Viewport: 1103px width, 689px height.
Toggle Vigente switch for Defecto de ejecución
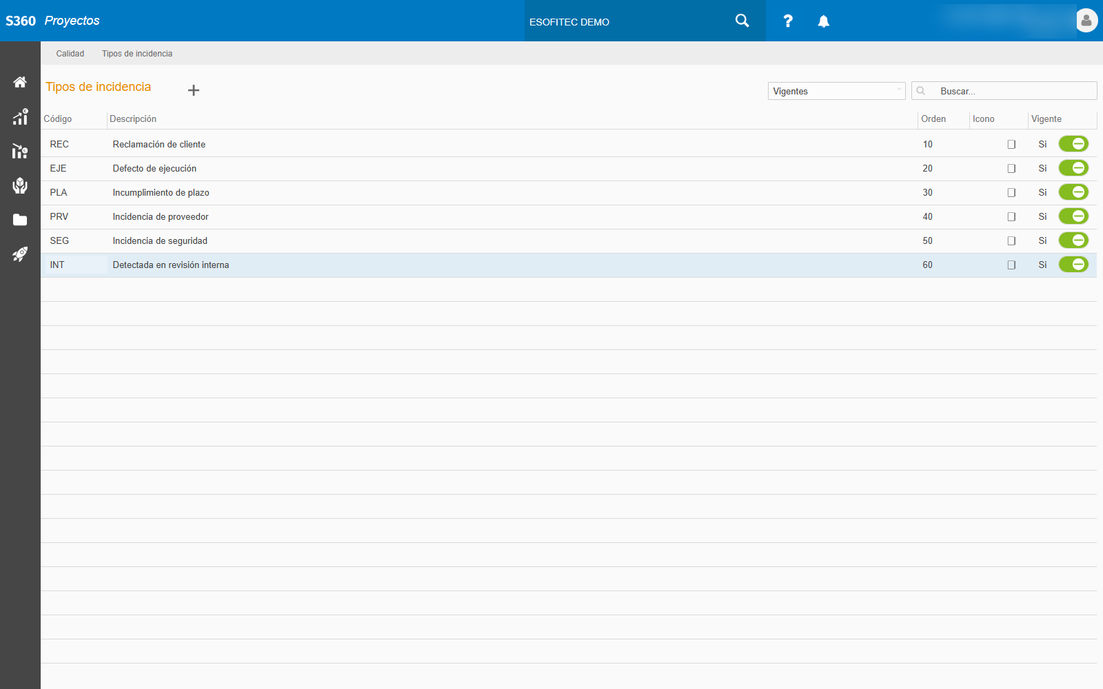coord(1073,168)
